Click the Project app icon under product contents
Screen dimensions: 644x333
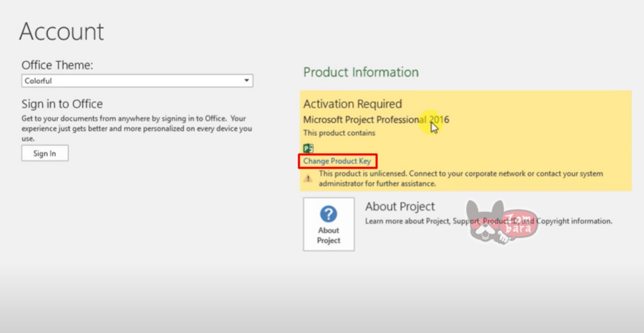[x=308, y=148]
